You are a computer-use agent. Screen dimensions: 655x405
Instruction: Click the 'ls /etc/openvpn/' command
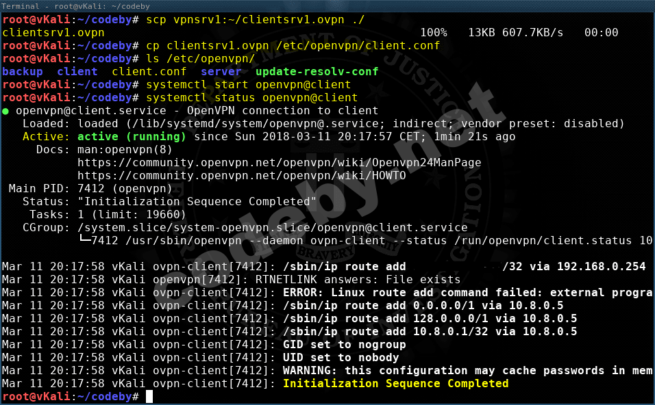pos(201,59)
